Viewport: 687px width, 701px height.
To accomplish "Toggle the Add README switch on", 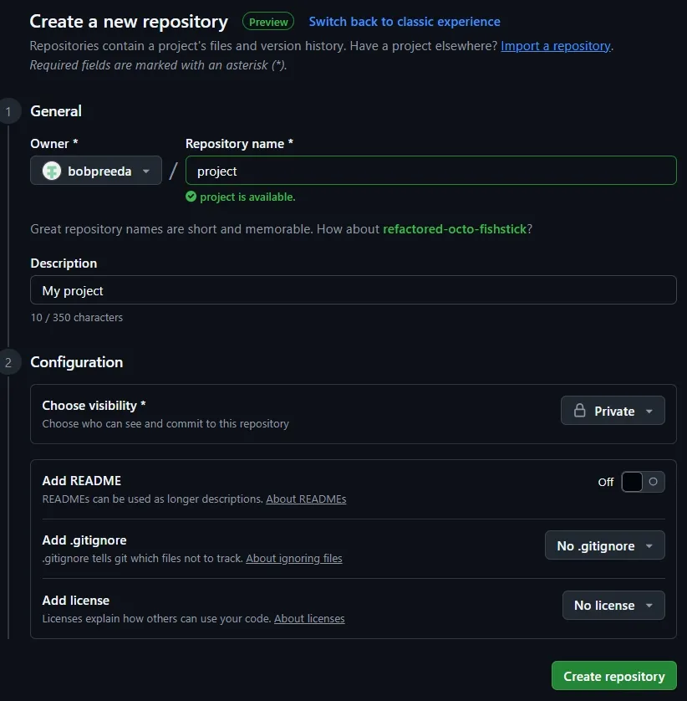I will pyautogui.click(x=642, y=482).
